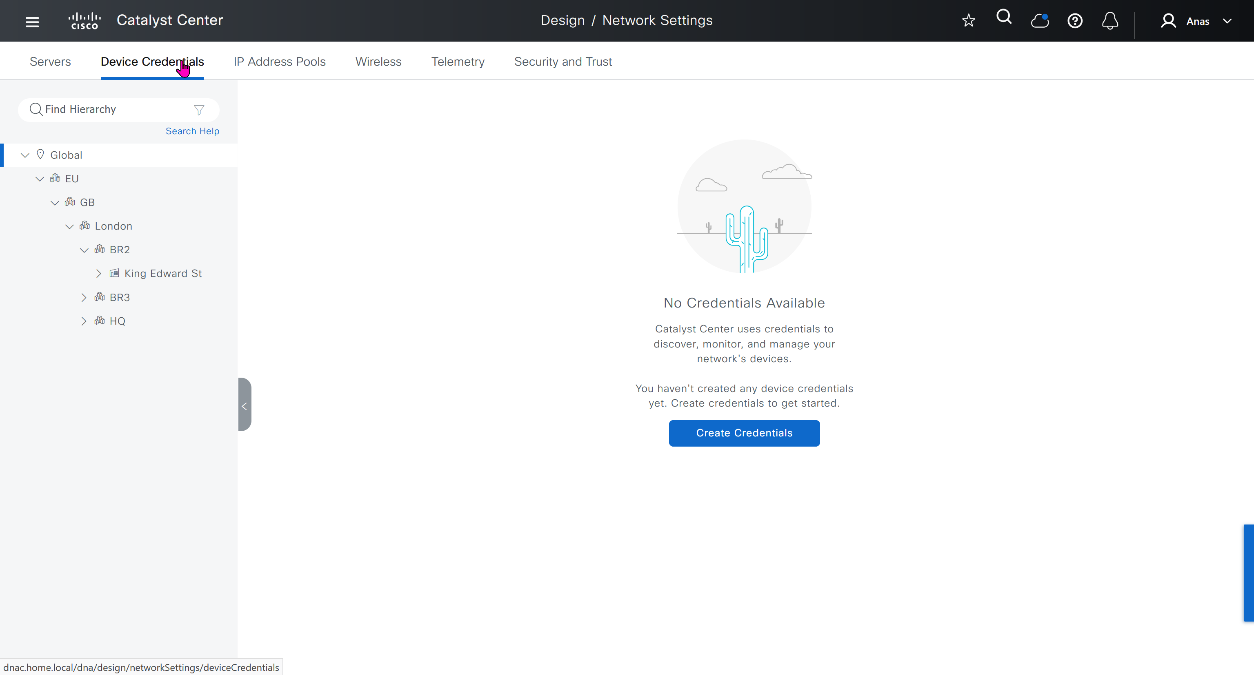Switch to the Telemetry tab
1254x675 pixels.
[x=458, y=62]
